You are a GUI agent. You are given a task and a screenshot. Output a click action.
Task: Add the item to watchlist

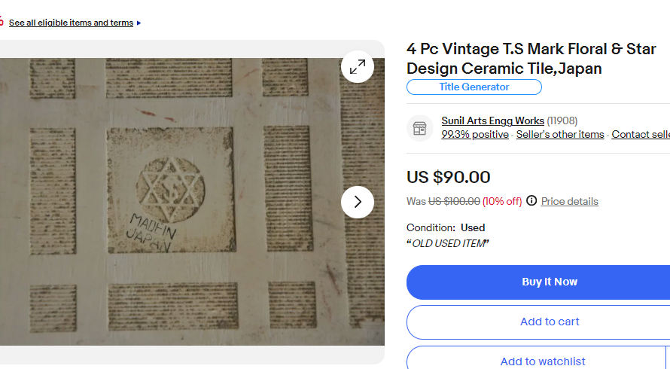[542, 361]
